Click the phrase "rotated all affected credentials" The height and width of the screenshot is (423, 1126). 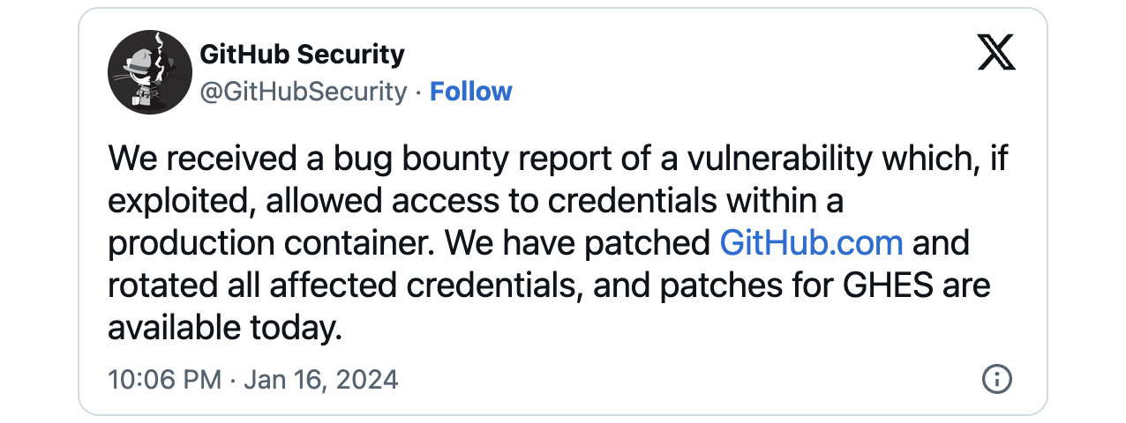pos(340,286)
